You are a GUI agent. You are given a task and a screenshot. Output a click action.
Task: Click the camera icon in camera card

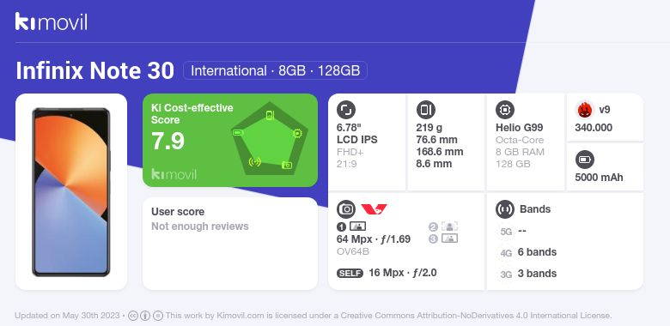[x=346, y=209]
